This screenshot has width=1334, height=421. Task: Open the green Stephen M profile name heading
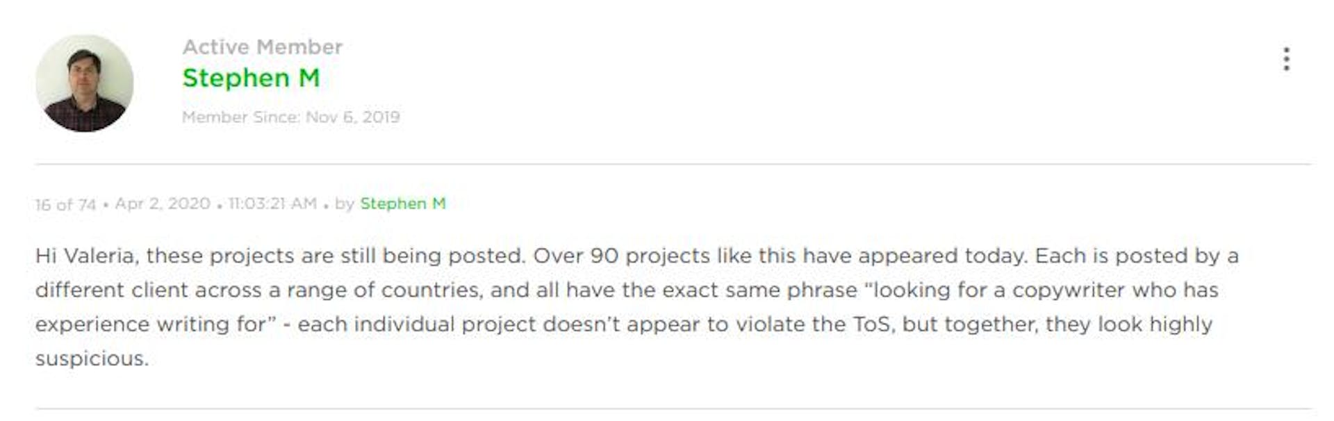click(x=251, y=78)
